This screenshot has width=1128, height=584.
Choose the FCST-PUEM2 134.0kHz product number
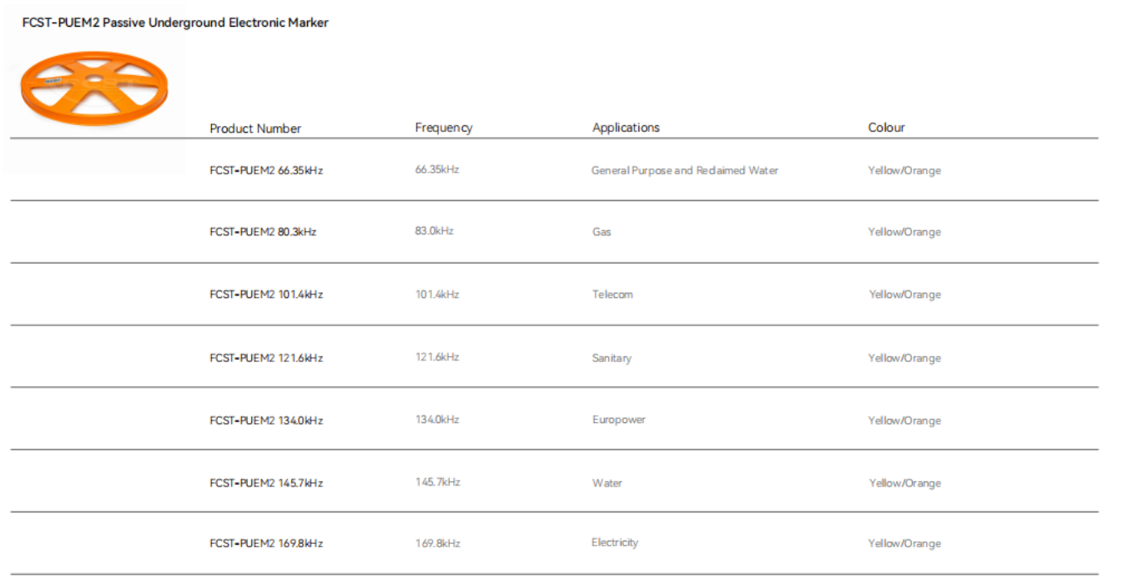pos(266,420)
